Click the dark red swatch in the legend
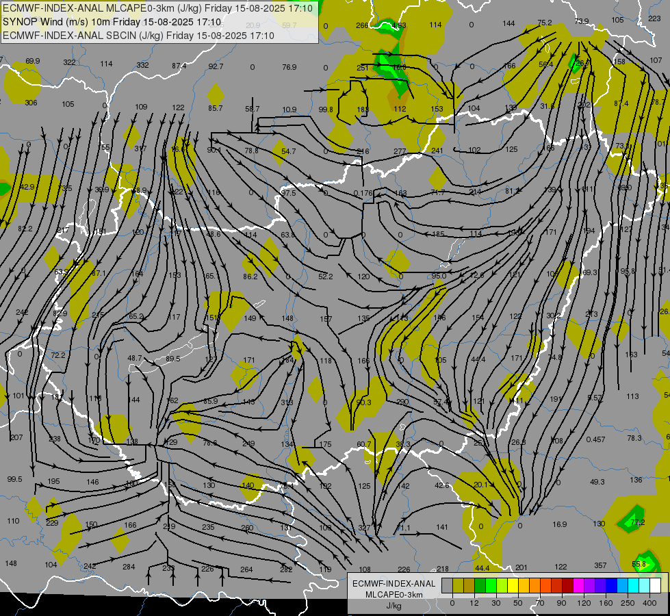670x616 pixels. [x=568, y=585]
